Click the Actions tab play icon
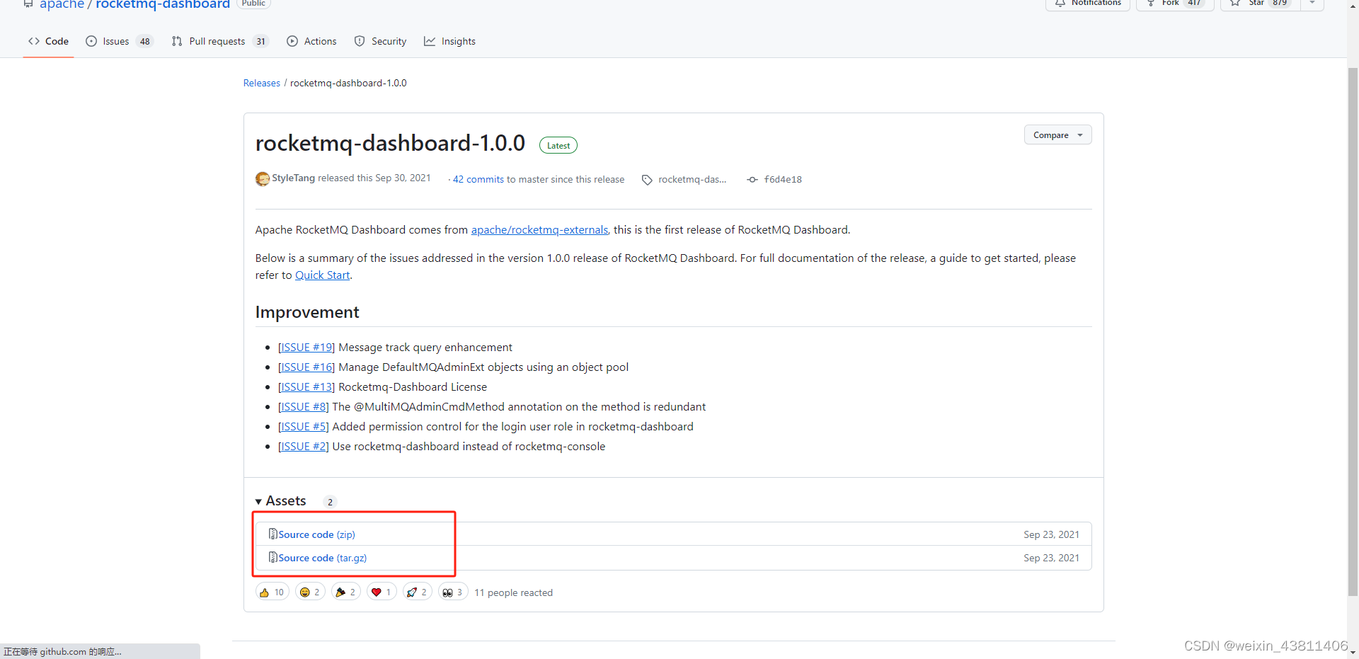Viewport: 1359px width, 659px height. (x=292, y=41)
